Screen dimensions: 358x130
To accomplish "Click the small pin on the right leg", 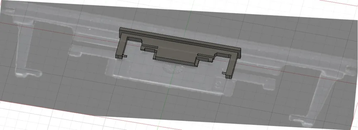I will tap(224, 73).
